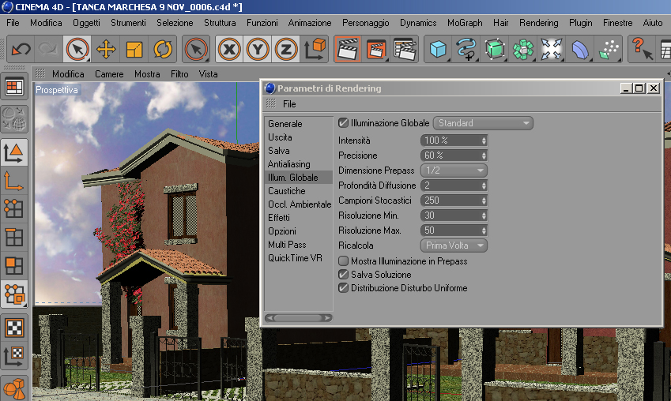Open the Ricalcola Prima Volta dropdown

(454, 245)
